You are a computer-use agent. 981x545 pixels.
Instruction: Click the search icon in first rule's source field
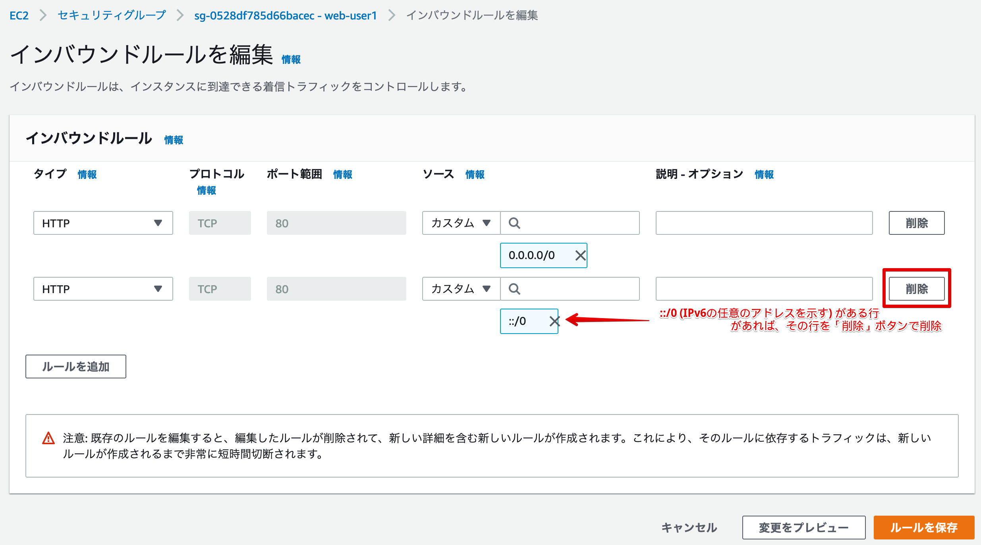(514, 223)
